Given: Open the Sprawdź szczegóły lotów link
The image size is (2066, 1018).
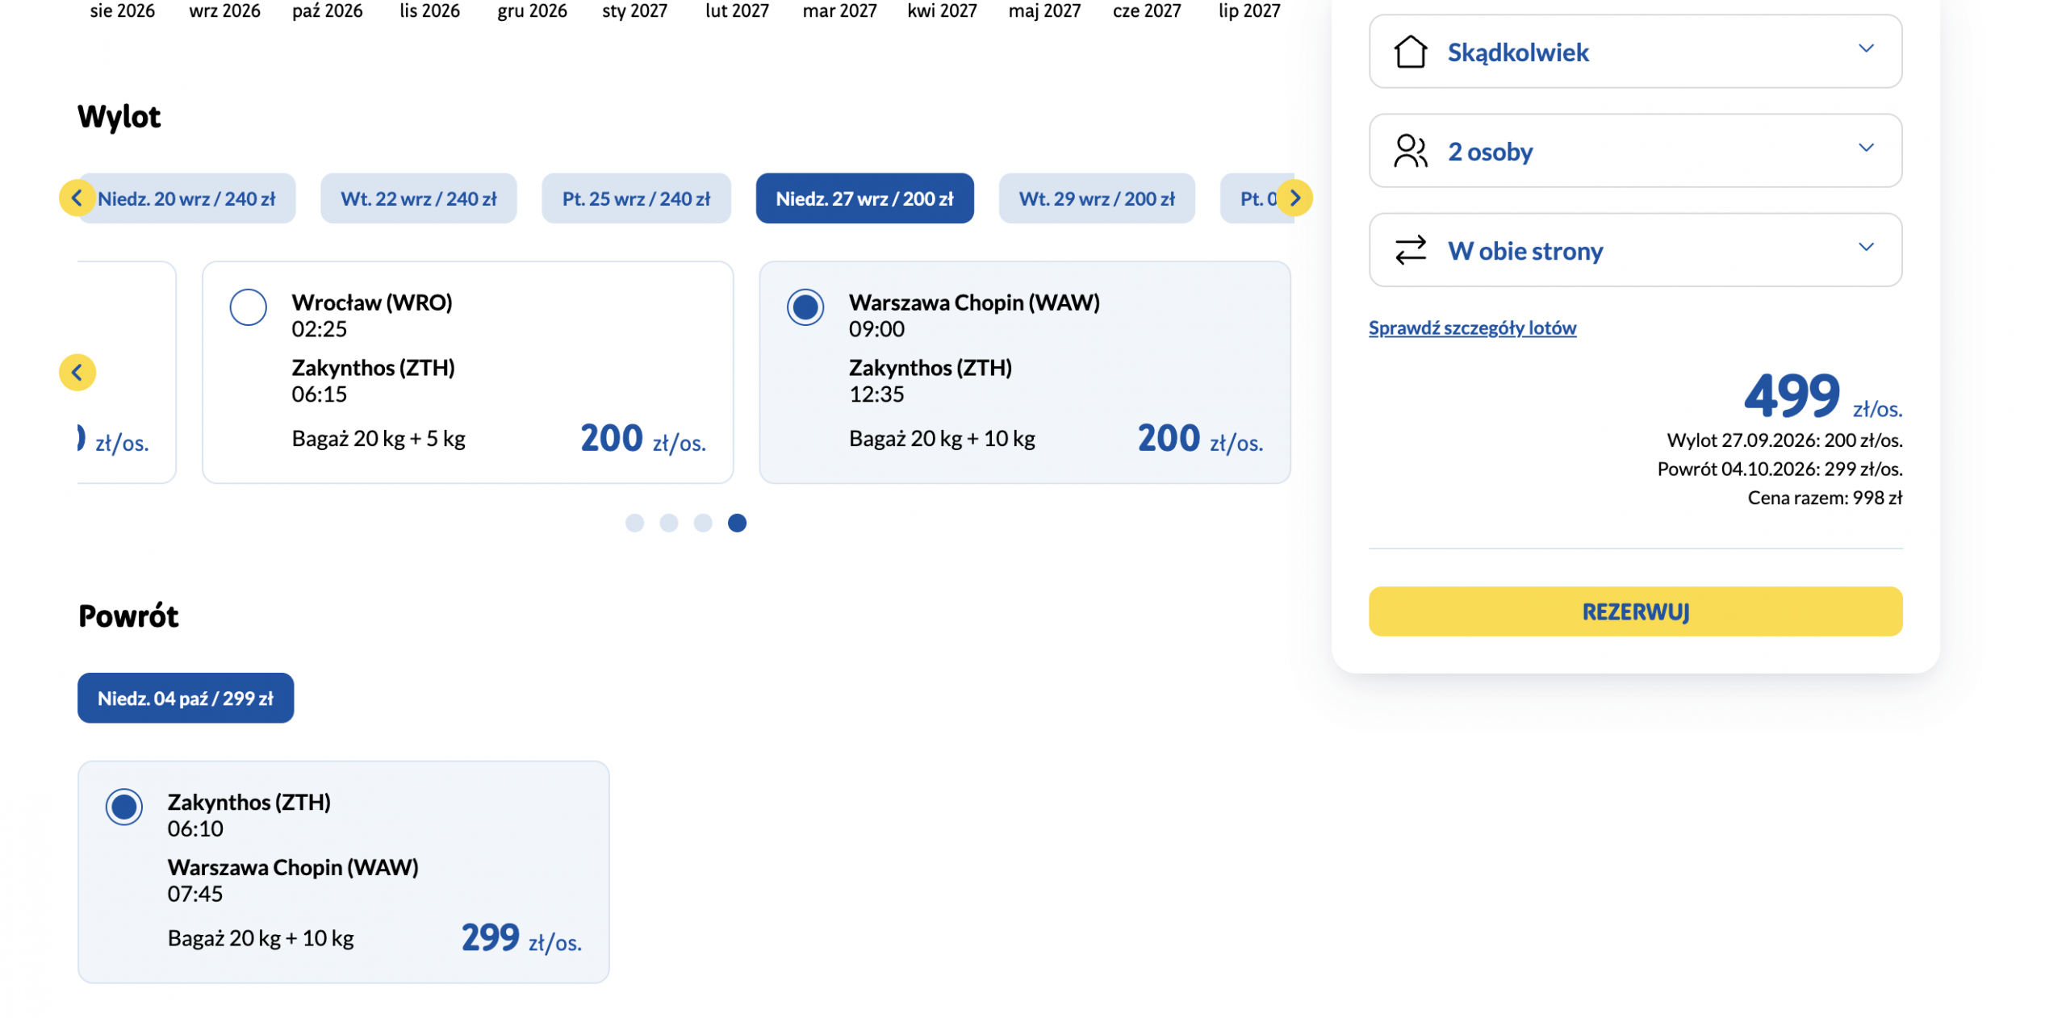Looking at the screenshot, I should [1471, 328].
